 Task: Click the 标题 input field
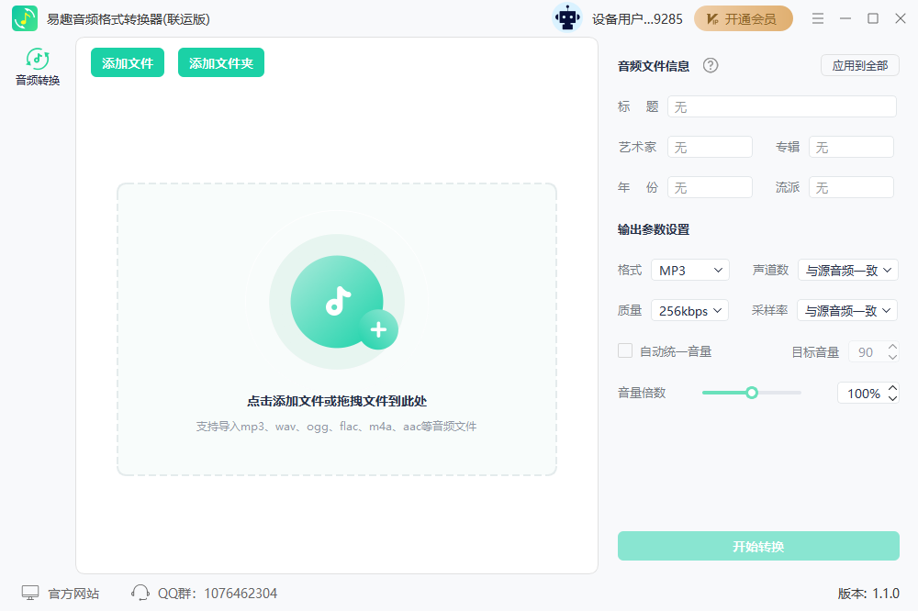(781, 106)
